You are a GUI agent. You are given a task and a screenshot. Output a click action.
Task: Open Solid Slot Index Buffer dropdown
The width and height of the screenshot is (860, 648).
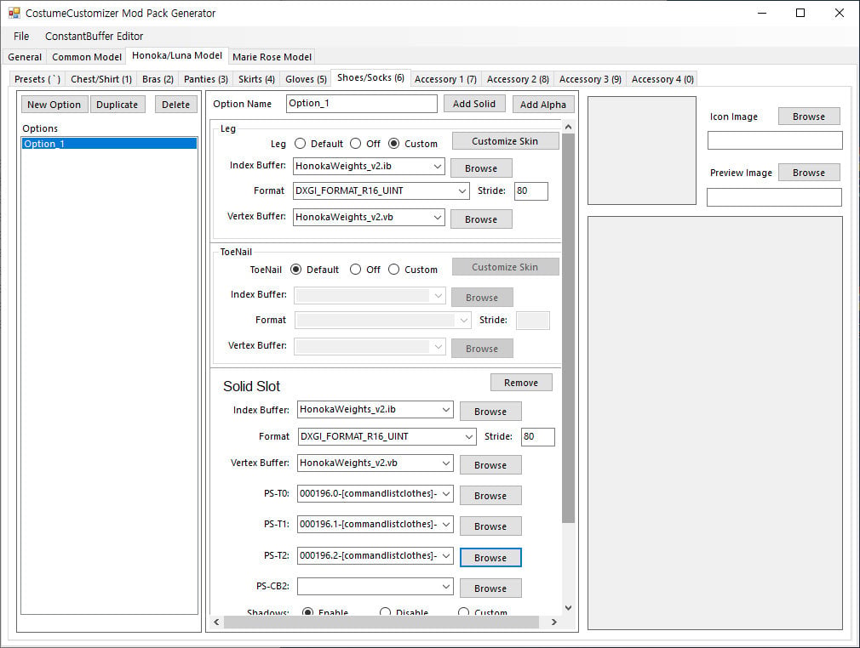coord(446,409)
